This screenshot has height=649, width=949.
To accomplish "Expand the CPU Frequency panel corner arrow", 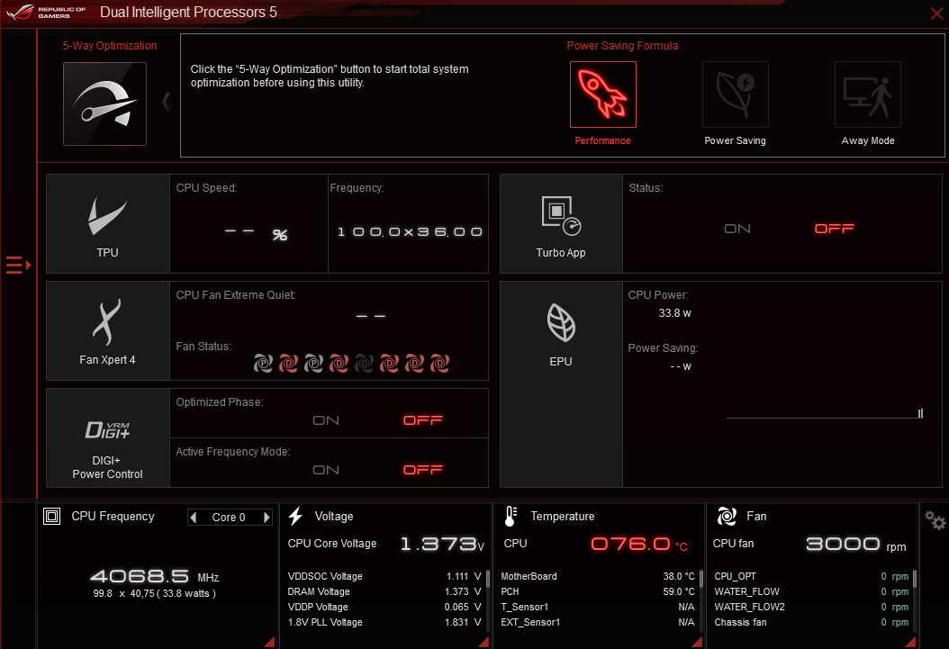I will (x=269, y=641).
